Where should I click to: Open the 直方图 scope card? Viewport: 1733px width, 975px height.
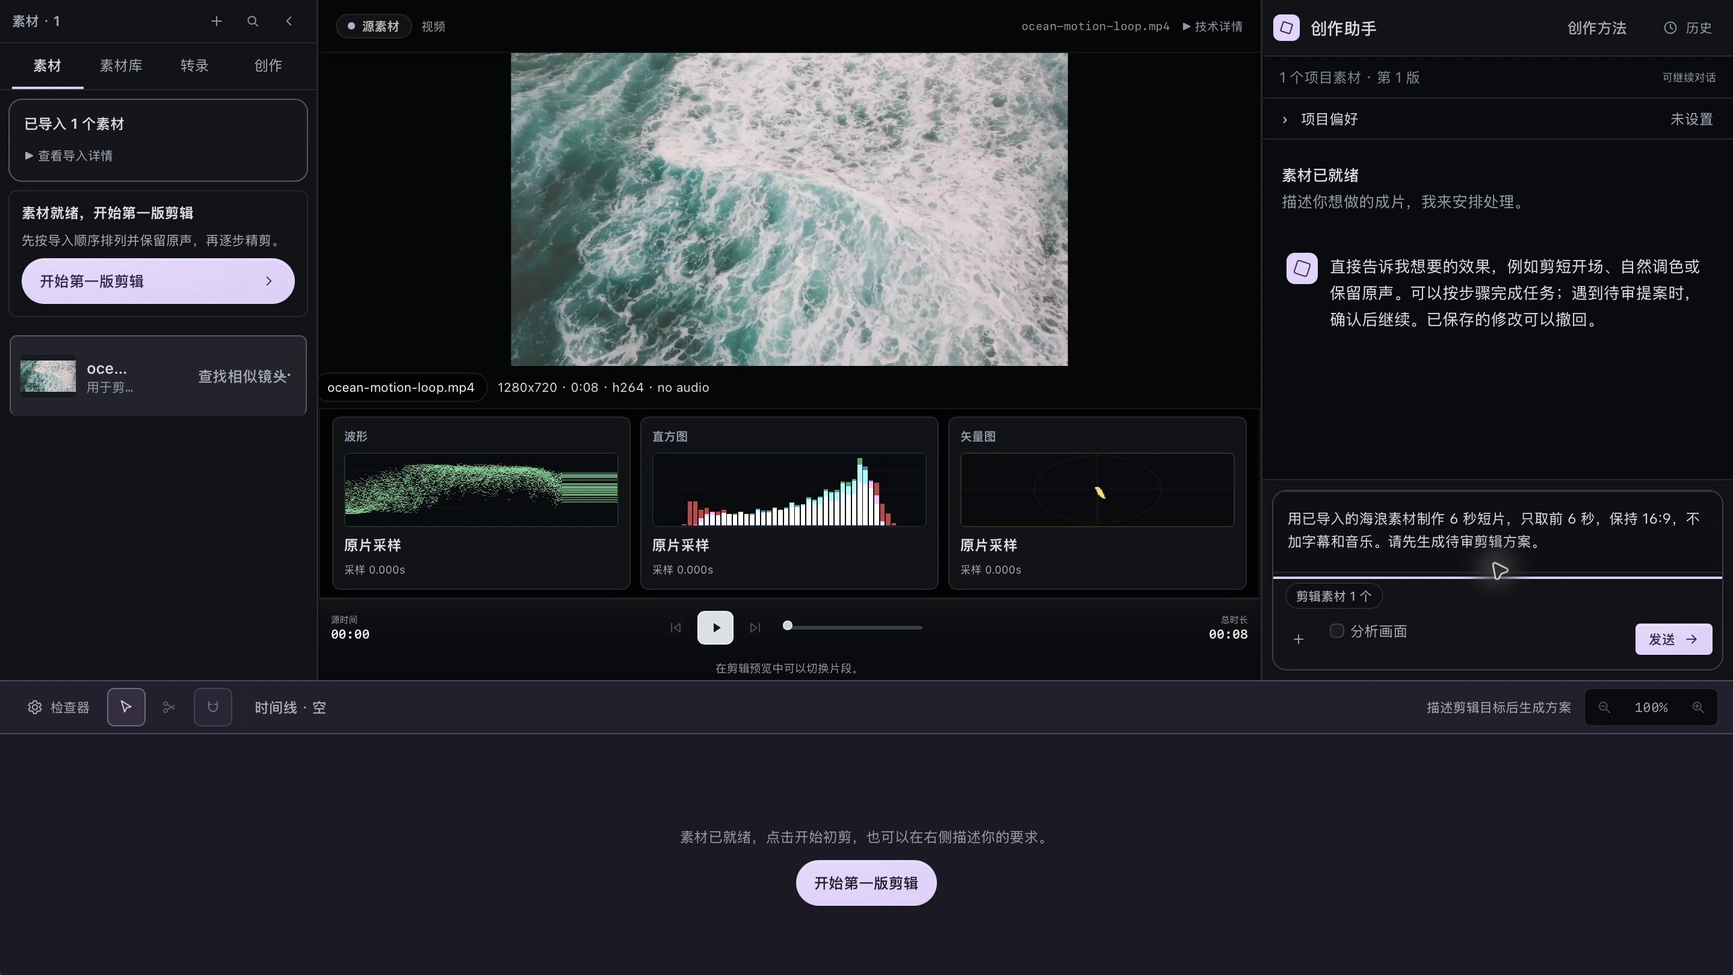pyautogui.click(x=789, y=503)
